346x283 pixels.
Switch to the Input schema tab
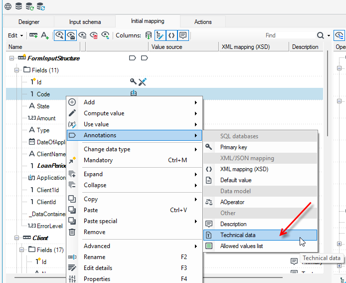pos(85,22)
